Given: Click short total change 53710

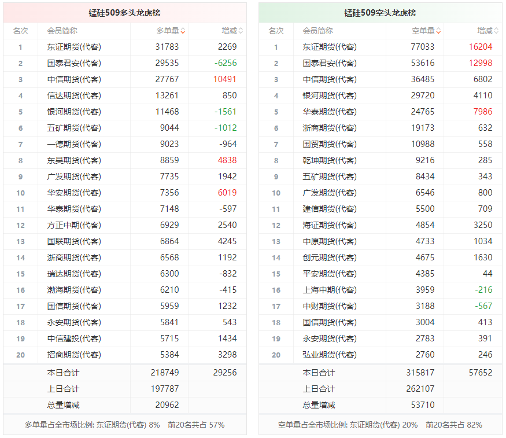Looking at the screenshot, I should click(x=422, y=405).
